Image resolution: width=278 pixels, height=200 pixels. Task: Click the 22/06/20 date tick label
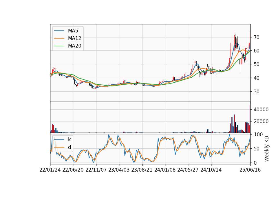[73, 170]
